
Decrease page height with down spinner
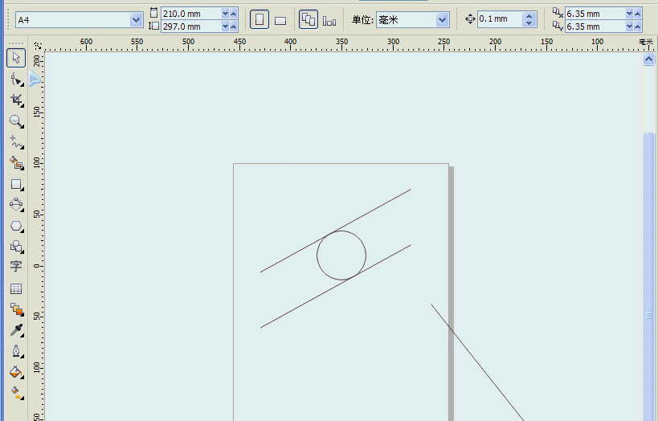click(x=225, y=27)
